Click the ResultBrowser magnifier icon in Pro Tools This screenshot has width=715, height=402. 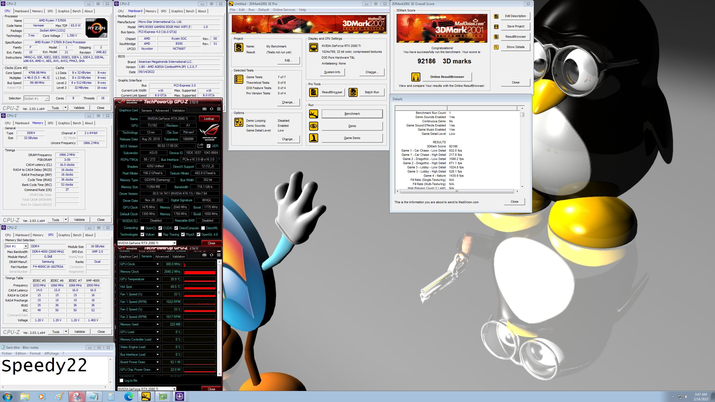coord(313,92)
